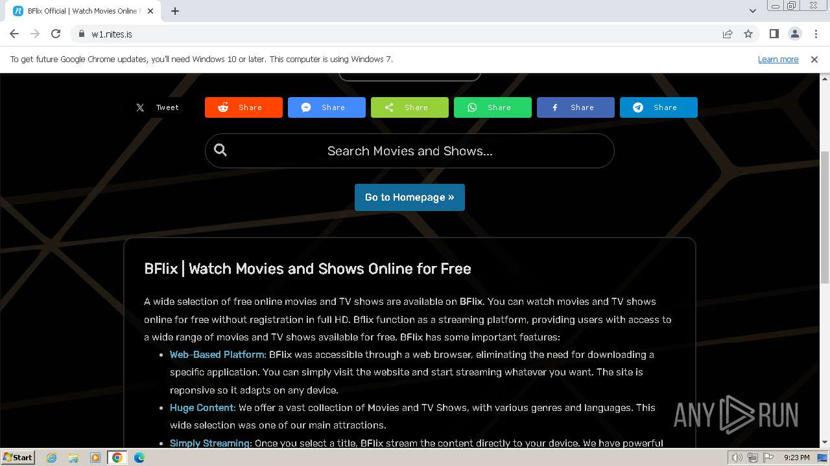Share via the Messenger button
Screen dimensions: 830x466
pyautogui.click(x=327, y=107)
